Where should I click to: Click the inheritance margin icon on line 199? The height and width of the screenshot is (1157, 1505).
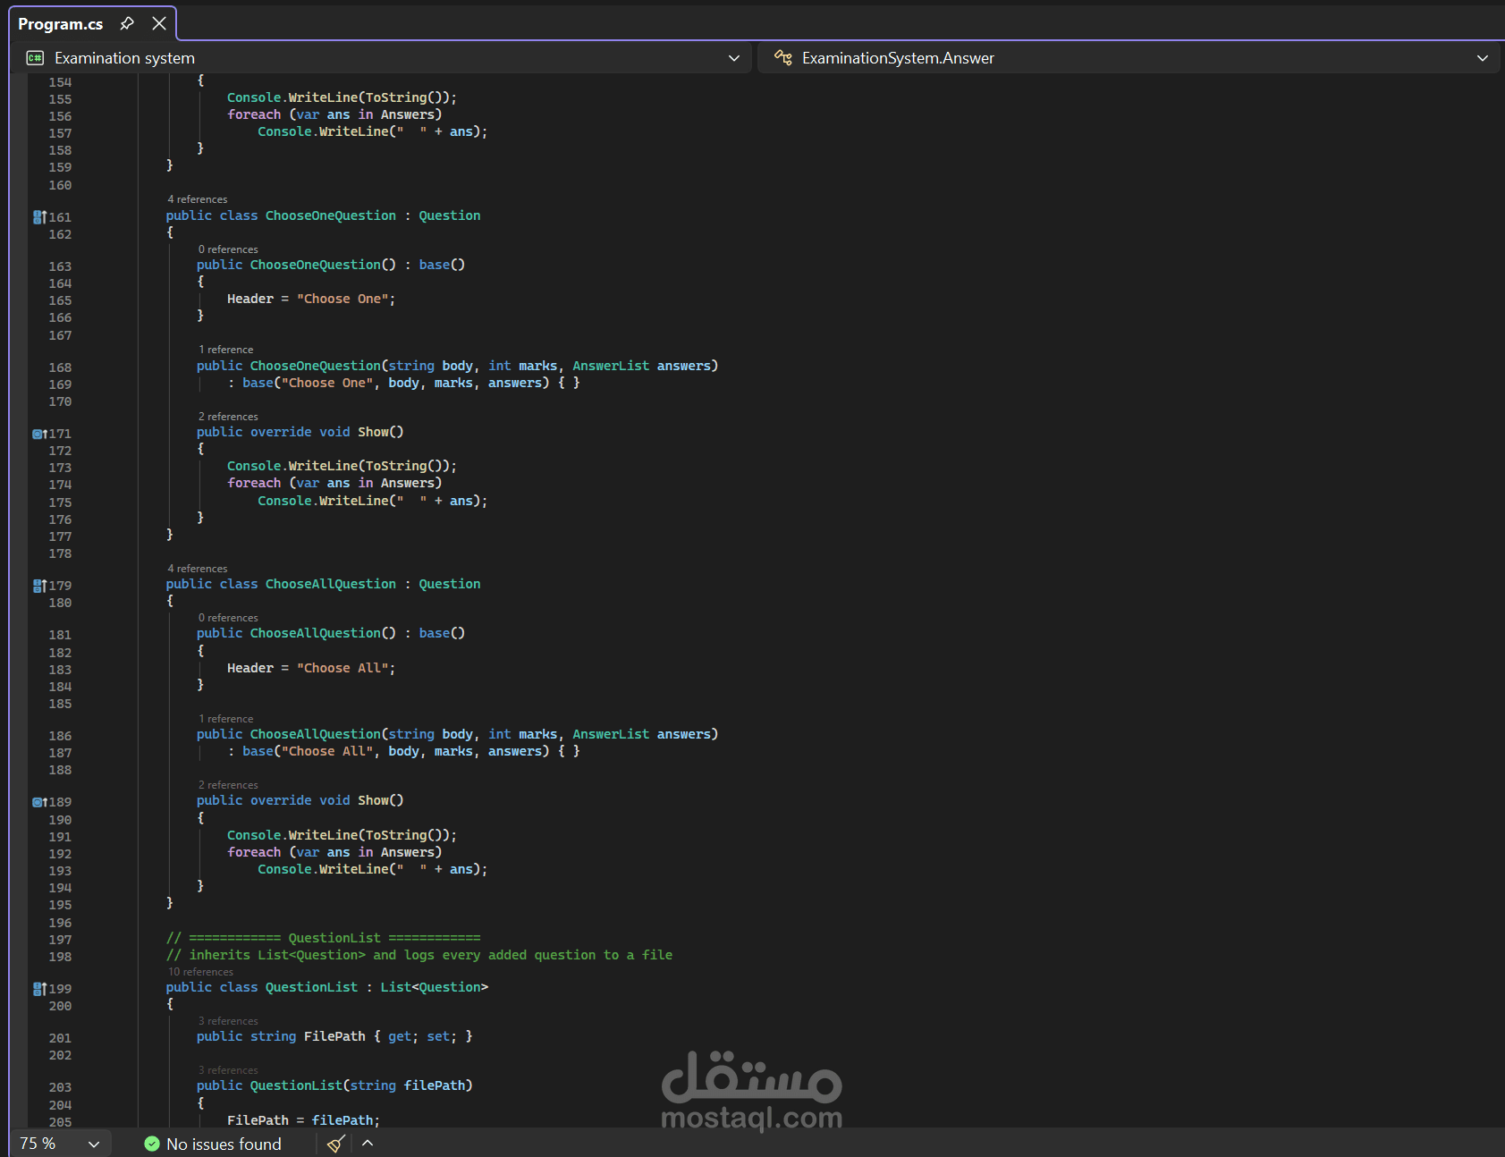coord(39,989)
